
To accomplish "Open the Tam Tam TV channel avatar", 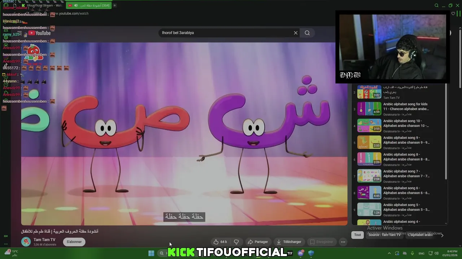I will pos(26,242).
